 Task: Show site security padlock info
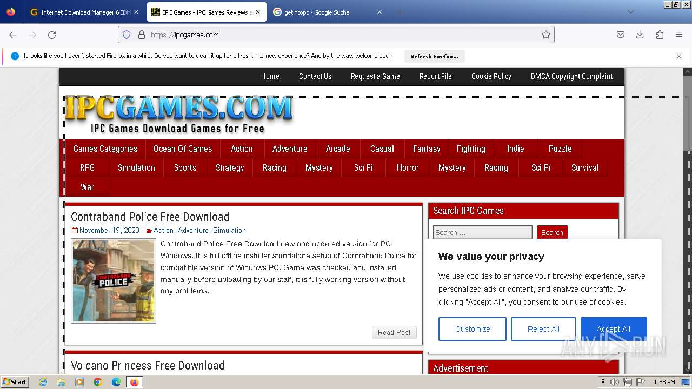(142, 35)
